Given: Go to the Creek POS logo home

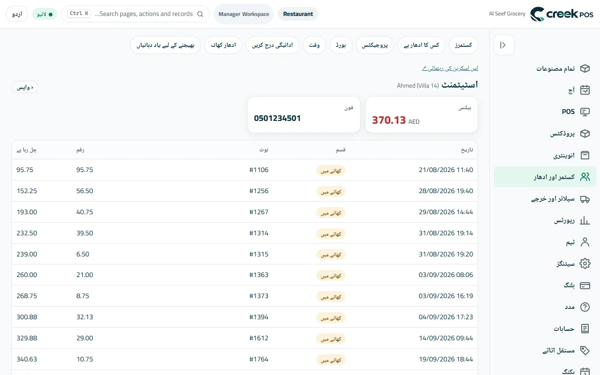Looking at the screenshot, I should coord(562,14).
